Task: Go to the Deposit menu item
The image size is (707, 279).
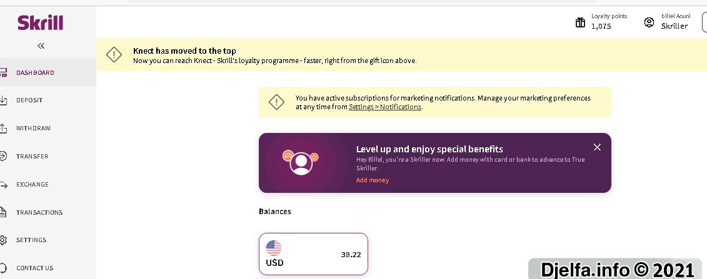Action: click(29, 100)
